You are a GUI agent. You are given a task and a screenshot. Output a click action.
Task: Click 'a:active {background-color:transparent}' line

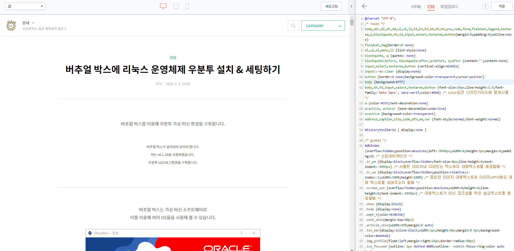(400, 114)
